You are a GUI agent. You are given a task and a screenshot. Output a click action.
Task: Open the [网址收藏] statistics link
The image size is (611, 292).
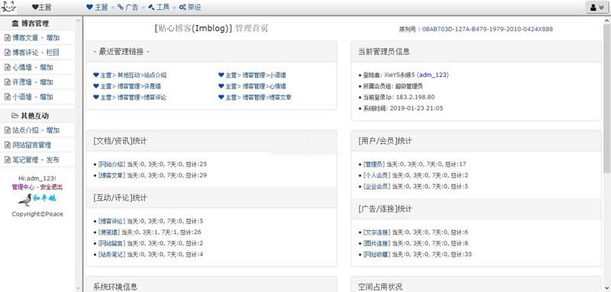(x=376, y=255)
